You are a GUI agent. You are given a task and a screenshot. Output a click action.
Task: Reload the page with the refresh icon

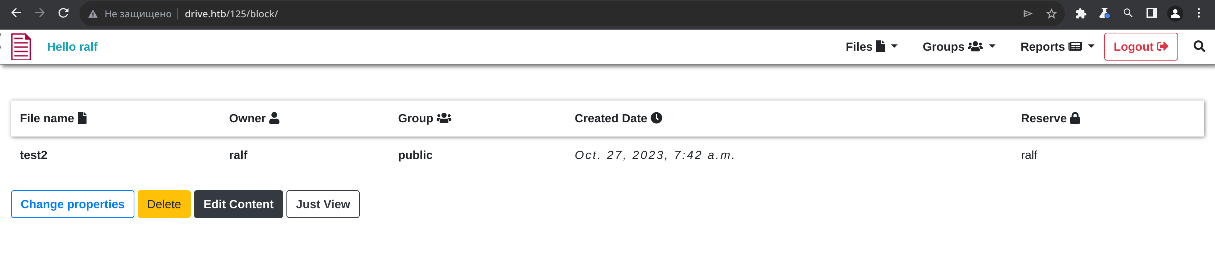pyautogui.click(x=64, y=13)
